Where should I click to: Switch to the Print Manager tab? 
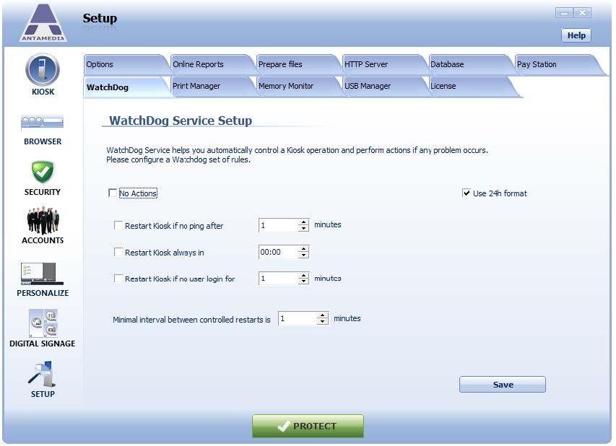pos(212,86)
